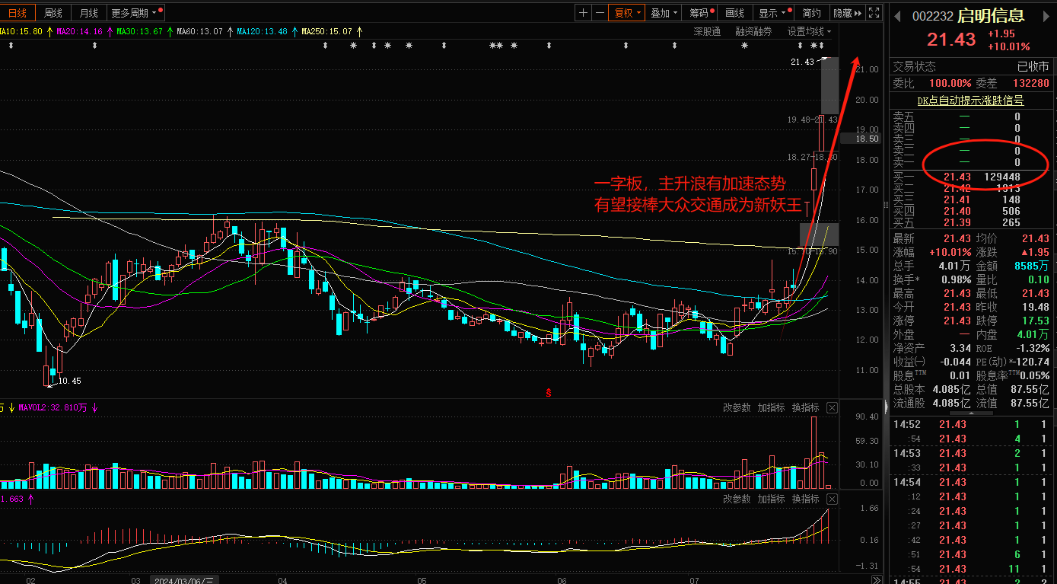Click MA10:15.80 legend label

tap(22, 31)
